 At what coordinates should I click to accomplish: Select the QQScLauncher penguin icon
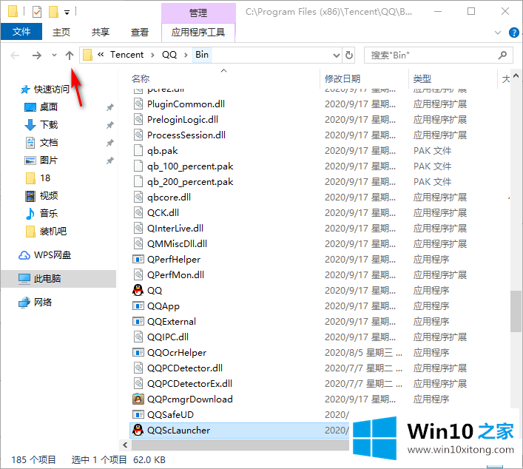(x=138, y=430)
